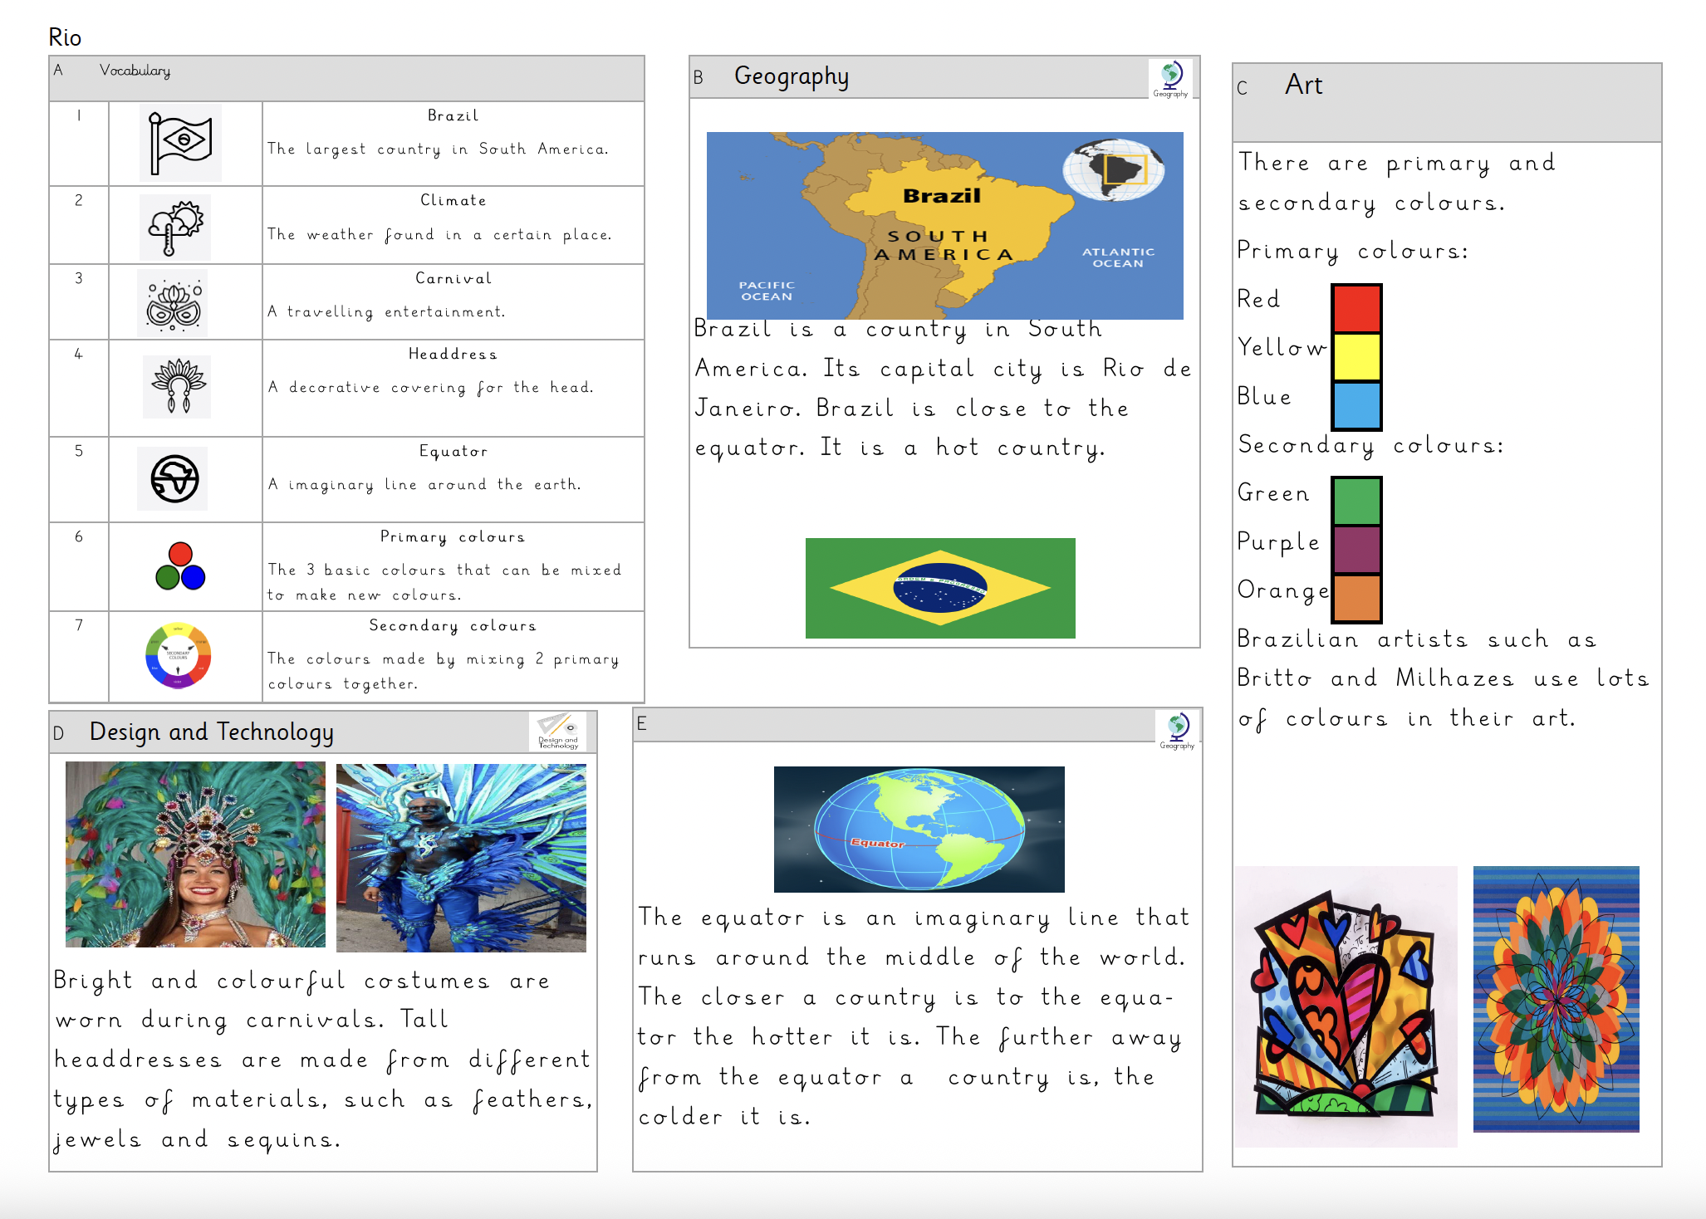Click the Headdress feather icon
The height and width of the screenshot is (1219, 1706).
[177, 386]
